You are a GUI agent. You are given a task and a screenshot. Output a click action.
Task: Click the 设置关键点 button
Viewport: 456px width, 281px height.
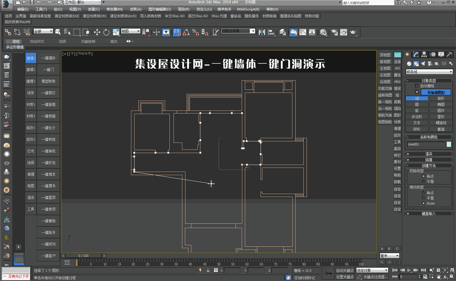345,277
